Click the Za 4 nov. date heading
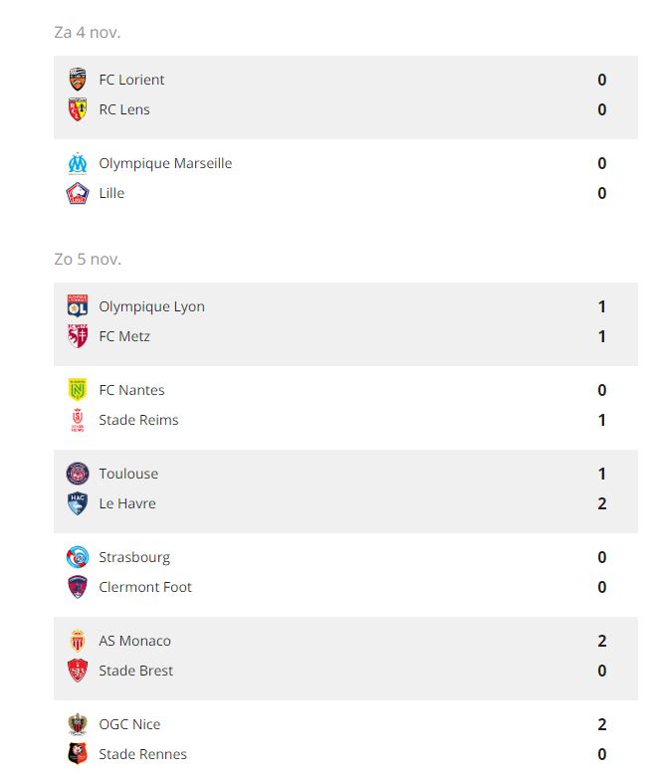This screenshot has height=774, width=651. click(x=87, y=32)
